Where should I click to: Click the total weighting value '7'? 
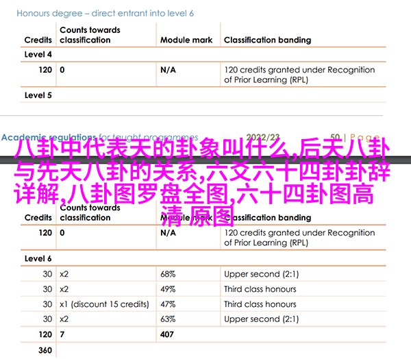[x=62, y=334]
